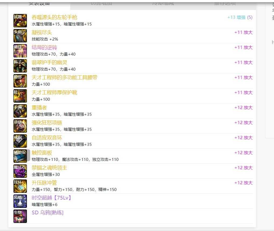
Task: Select the 戒指 ring equipment icon
Action: click(x=20, y=141)
